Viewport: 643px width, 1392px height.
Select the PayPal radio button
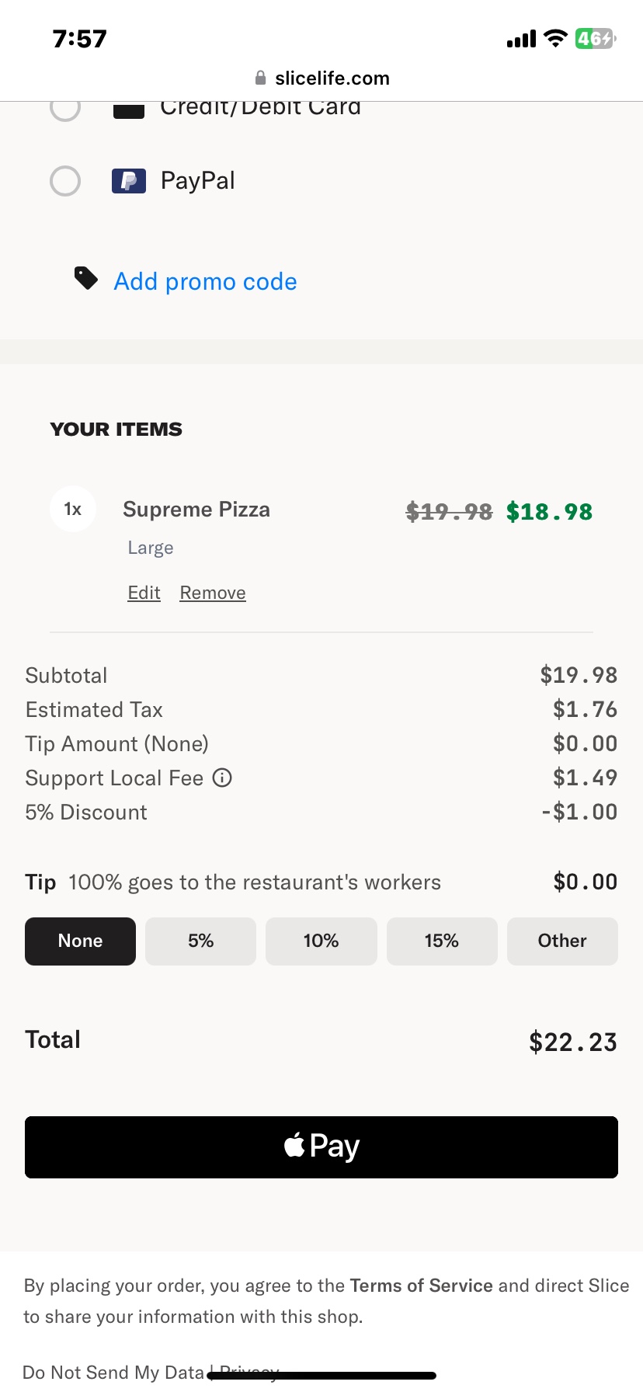pos(65,181)
